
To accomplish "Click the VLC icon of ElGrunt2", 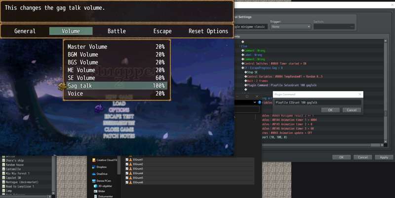I will (x=130, y=164).
